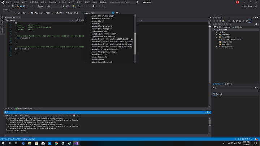Screen dimensions: 260x146
Task: Open the Microsoft Store taskbar icon
Action: pyautogui.click(x=36, y=143)
